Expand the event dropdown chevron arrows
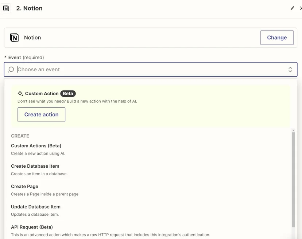 tap(290, 69)
